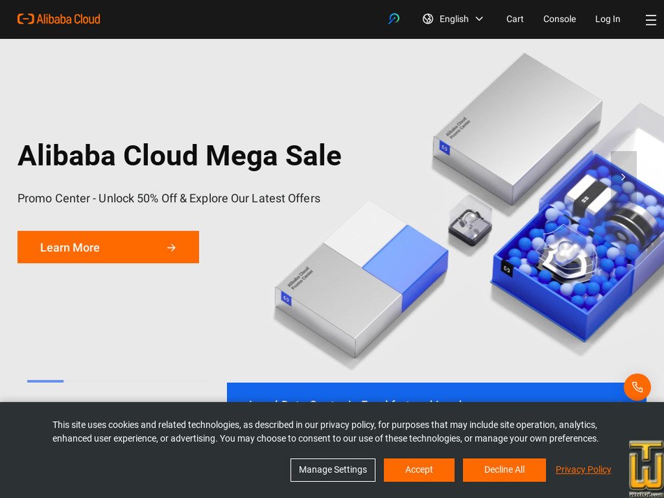
Task: Click the Learn More button
Action: pyautogui.click(x=108, y=247)
